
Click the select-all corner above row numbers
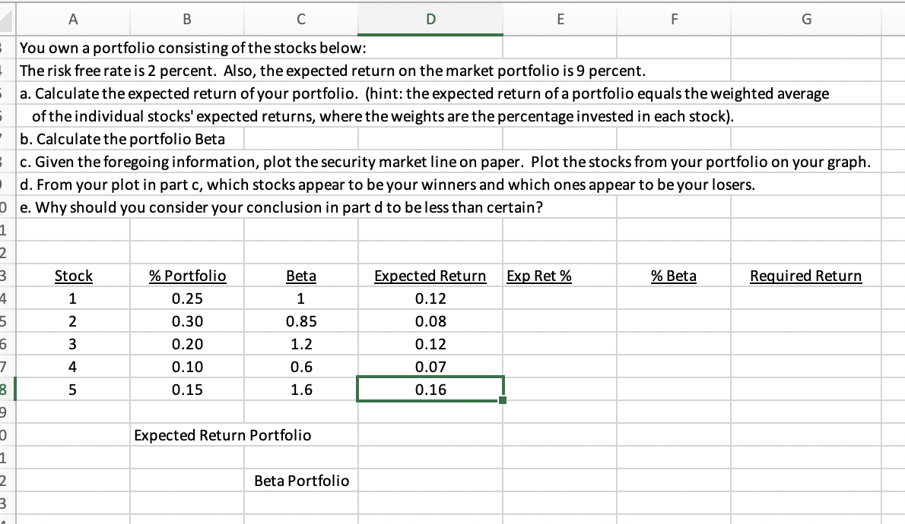coord(6,19)
